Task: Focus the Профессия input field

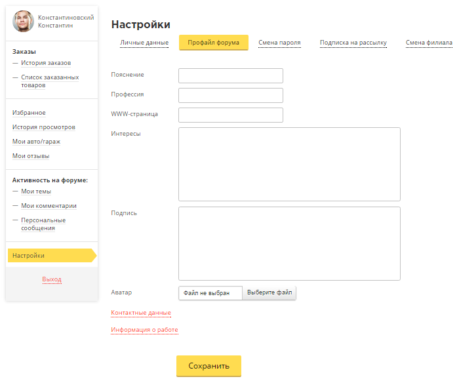Action: pos(231,95)
